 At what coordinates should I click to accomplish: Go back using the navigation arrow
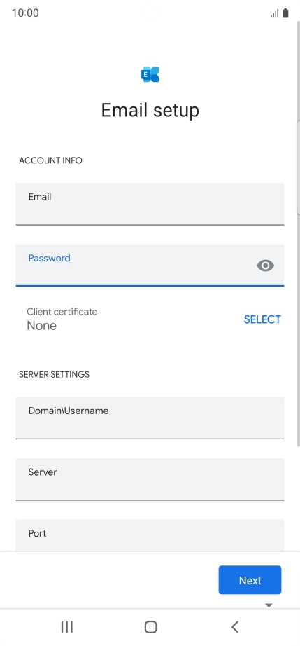[x=235, y=627]
